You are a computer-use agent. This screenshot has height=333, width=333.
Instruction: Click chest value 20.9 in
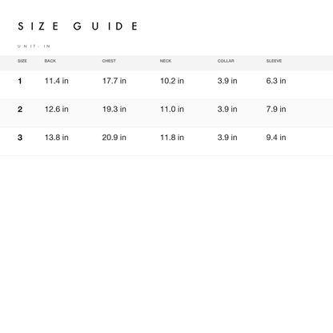pos(114,138)
